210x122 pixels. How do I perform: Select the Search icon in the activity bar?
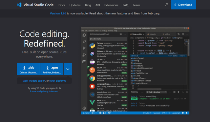click(84, 42)
